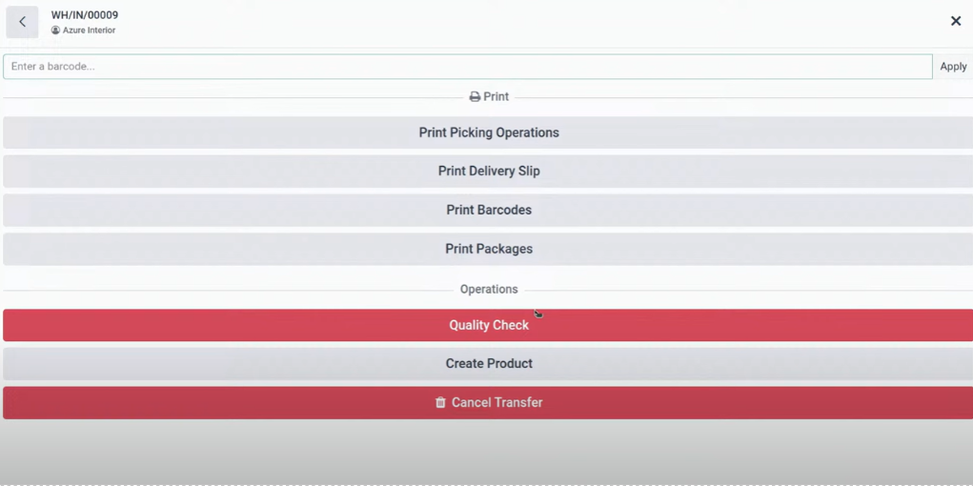973x486 pixels.
Task: Select Print Picking Operations
Action: pyautogui.click(x=488, y=132)
